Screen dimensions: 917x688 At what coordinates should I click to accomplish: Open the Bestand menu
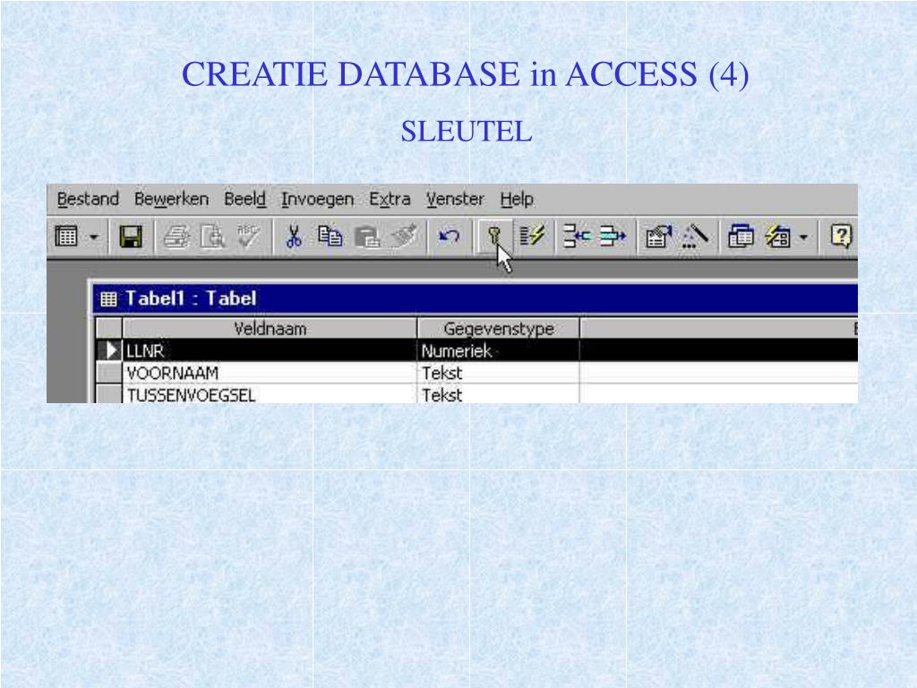click(88, 199)
